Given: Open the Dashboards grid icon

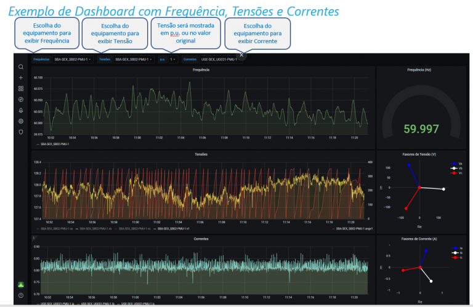Looking at the screenshot, I should click(x=21, y=89).
